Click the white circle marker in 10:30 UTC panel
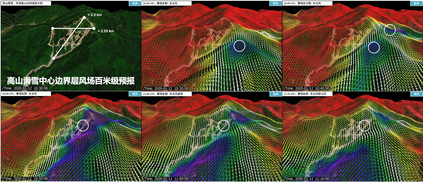 click(x=239, y=46)
